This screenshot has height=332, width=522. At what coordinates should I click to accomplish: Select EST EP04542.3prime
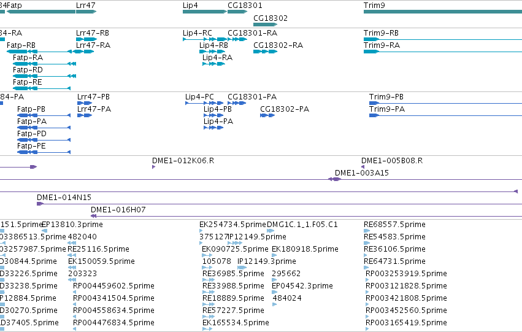[x=274, y=292]
